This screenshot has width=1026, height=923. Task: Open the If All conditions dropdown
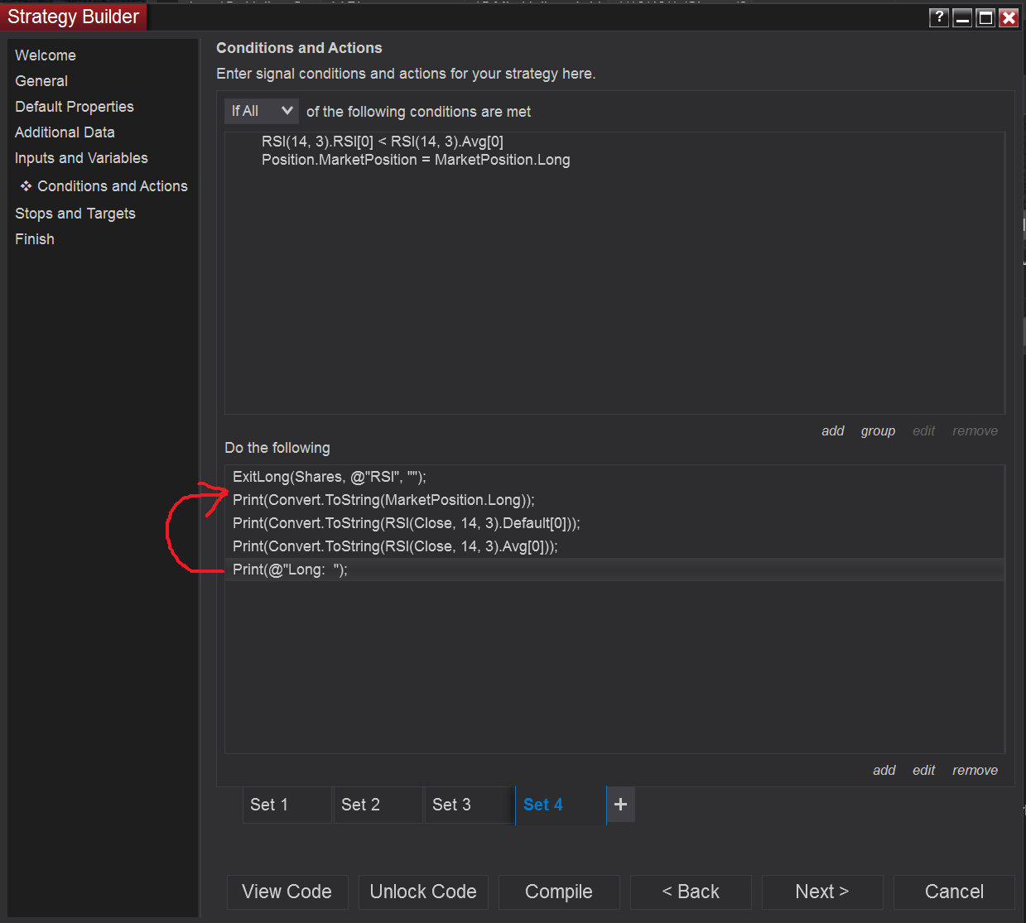(262, 111)
